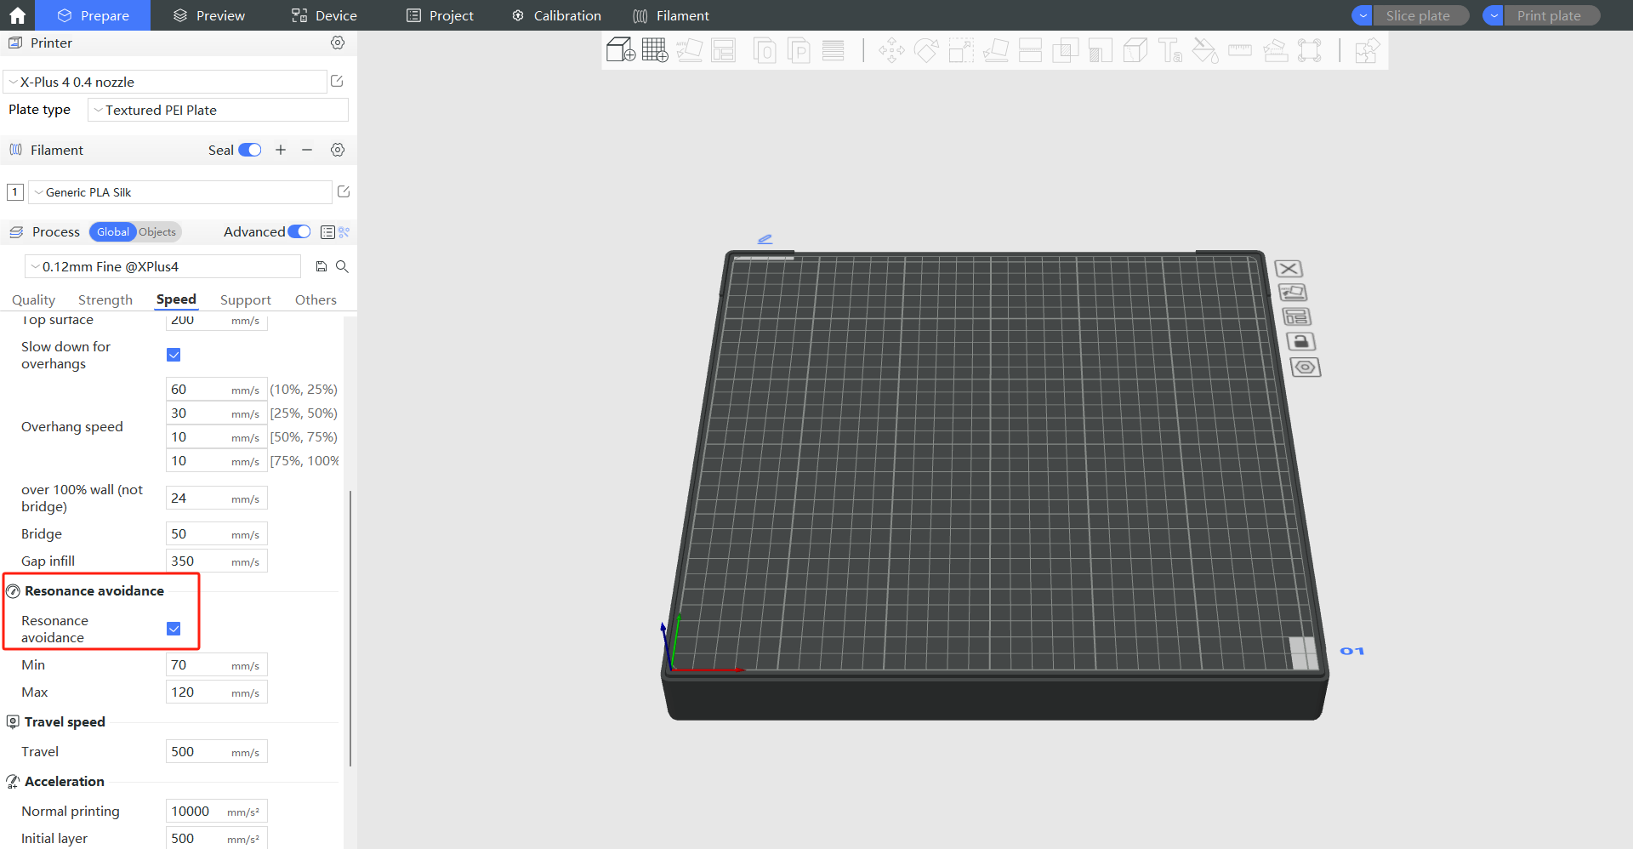Select the Support painting tool

point(1101,50)
